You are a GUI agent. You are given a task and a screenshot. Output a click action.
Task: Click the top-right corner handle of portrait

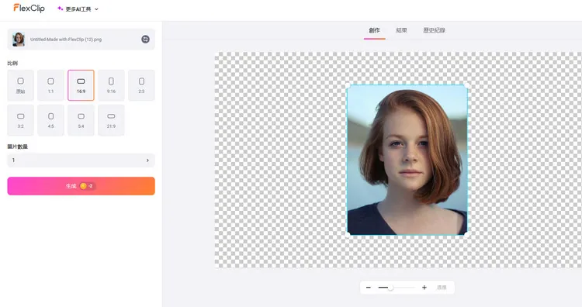tap(467, 85)
